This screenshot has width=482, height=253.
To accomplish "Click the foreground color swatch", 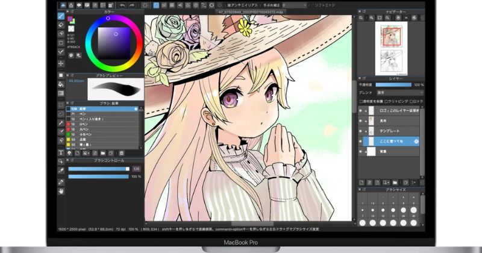I will tap(70, 19).
